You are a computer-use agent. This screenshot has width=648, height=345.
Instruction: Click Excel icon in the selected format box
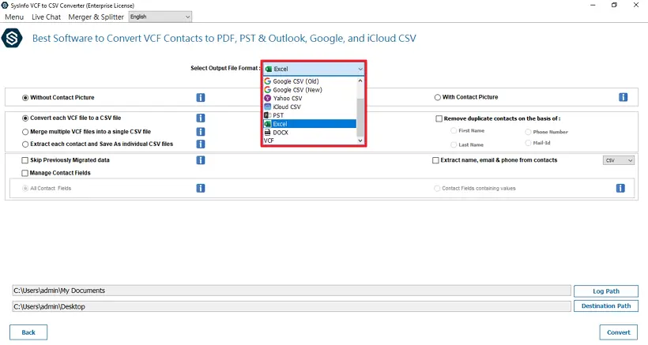pyautogui.click(x=269, y=69)
